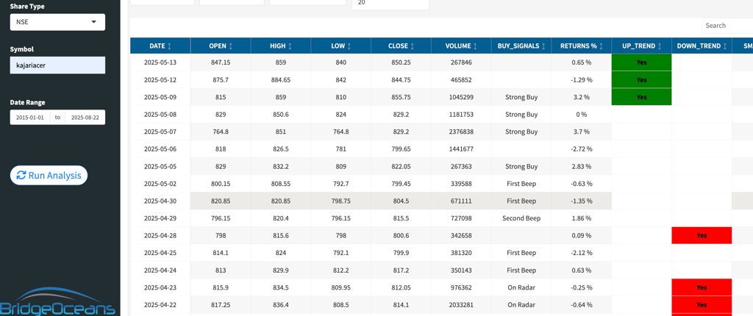753x316 pixels.
Task: Sort by HIGH column sort icon
Action: point(289,46)
